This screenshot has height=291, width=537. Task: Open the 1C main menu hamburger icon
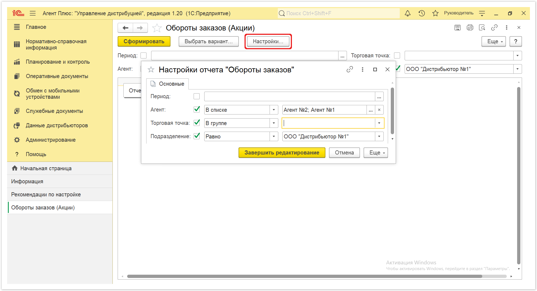(x=33, y=13)
